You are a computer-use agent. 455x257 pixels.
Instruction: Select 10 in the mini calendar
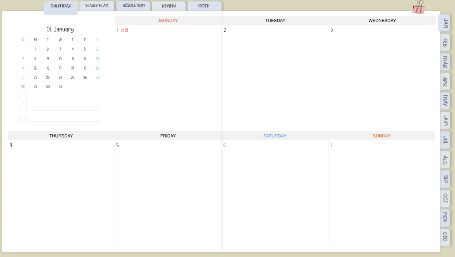(60, 59)
